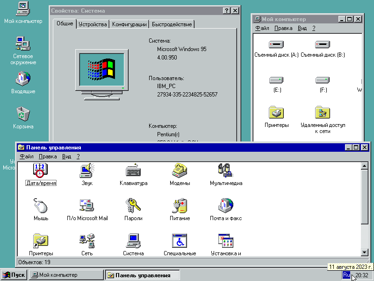Open Файл menu in Мой компьютер window
Viewport: 374px width, 281px height.
click(262, 28)
